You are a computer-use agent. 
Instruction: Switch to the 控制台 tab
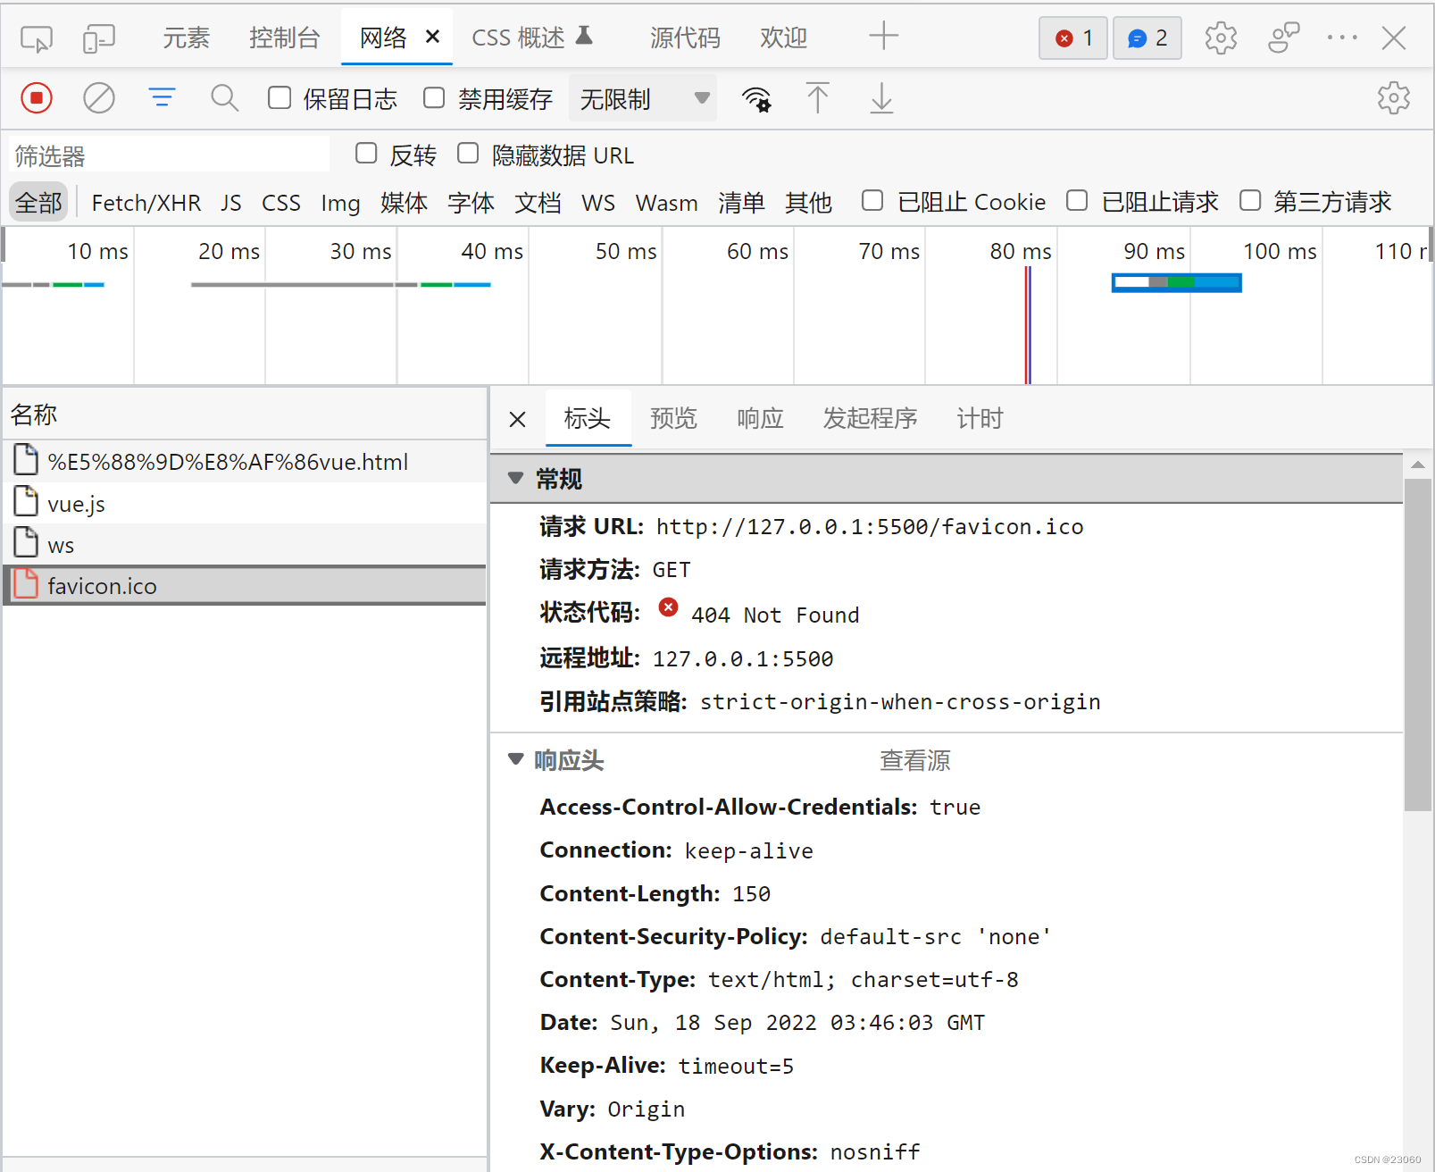[284, 38]
